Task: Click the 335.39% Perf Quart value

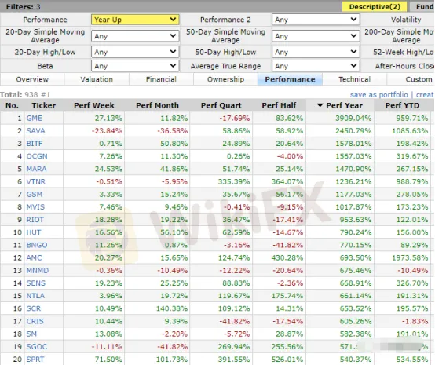Action: [x=234, y=182]
